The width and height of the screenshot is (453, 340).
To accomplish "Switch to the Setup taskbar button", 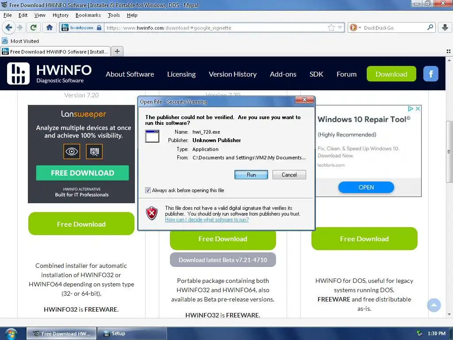I will [x=132, y=333].
